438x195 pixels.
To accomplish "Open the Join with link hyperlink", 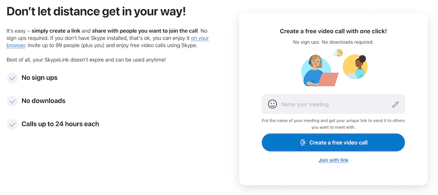I will (333, 160).
